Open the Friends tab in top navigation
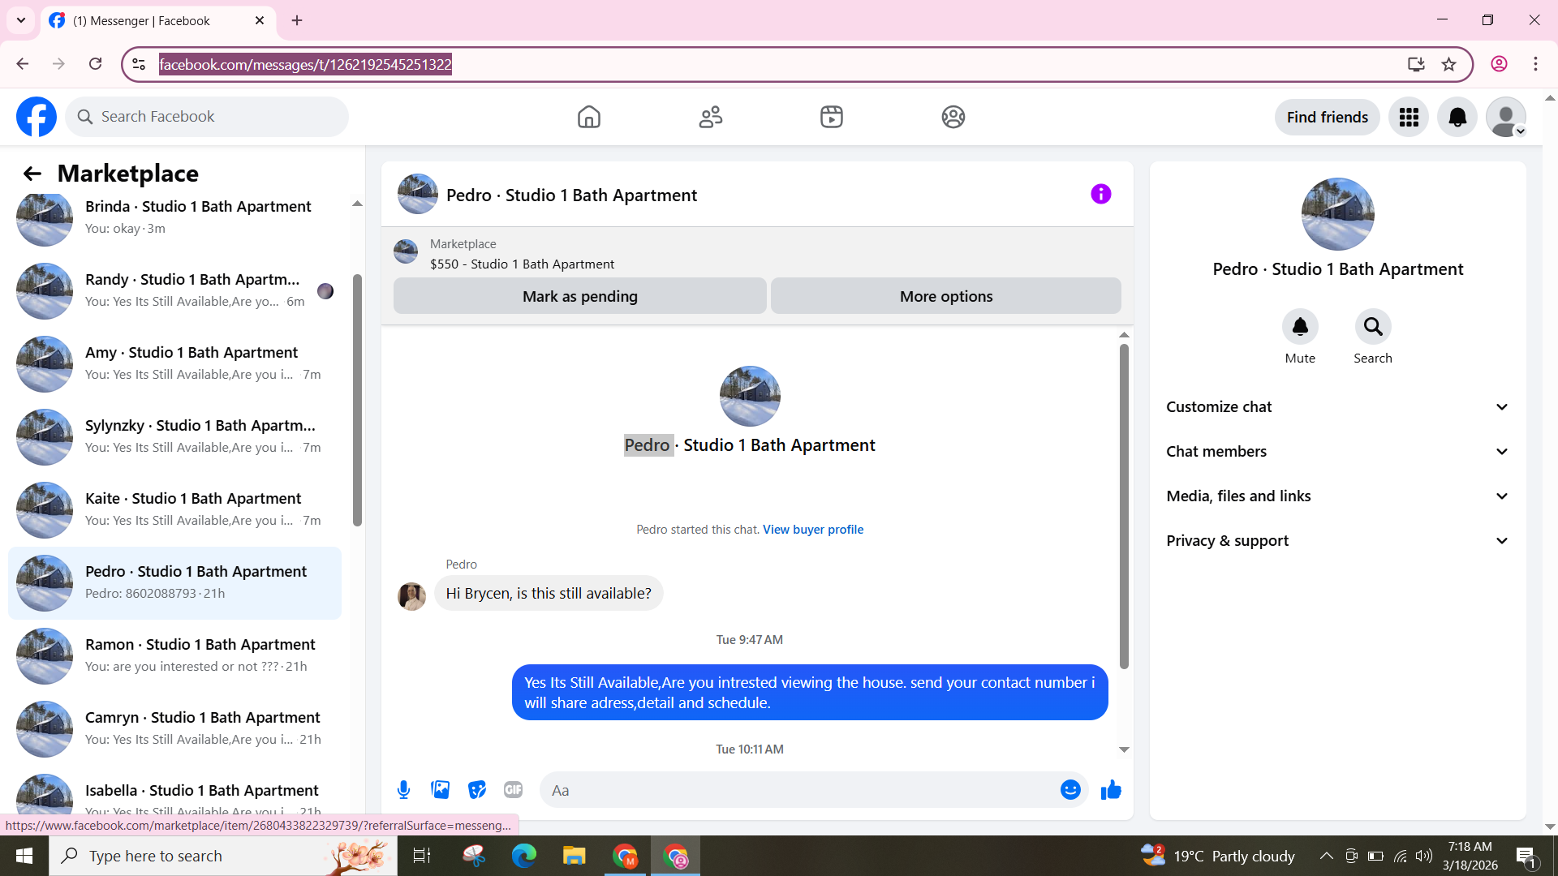Image resolution: width=1558 pixels, height=876 pixels. (x=711, y=118)
